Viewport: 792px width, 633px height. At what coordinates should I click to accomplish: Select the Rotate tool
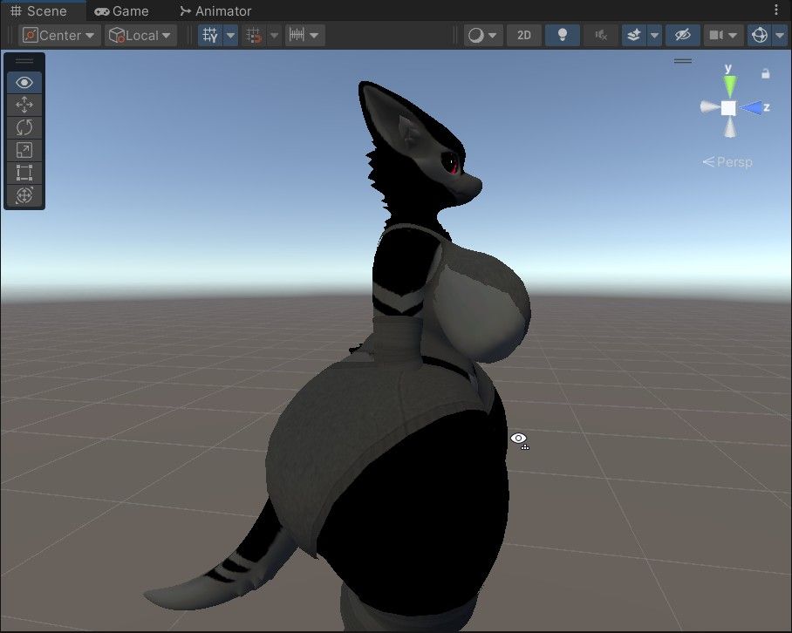24,127
